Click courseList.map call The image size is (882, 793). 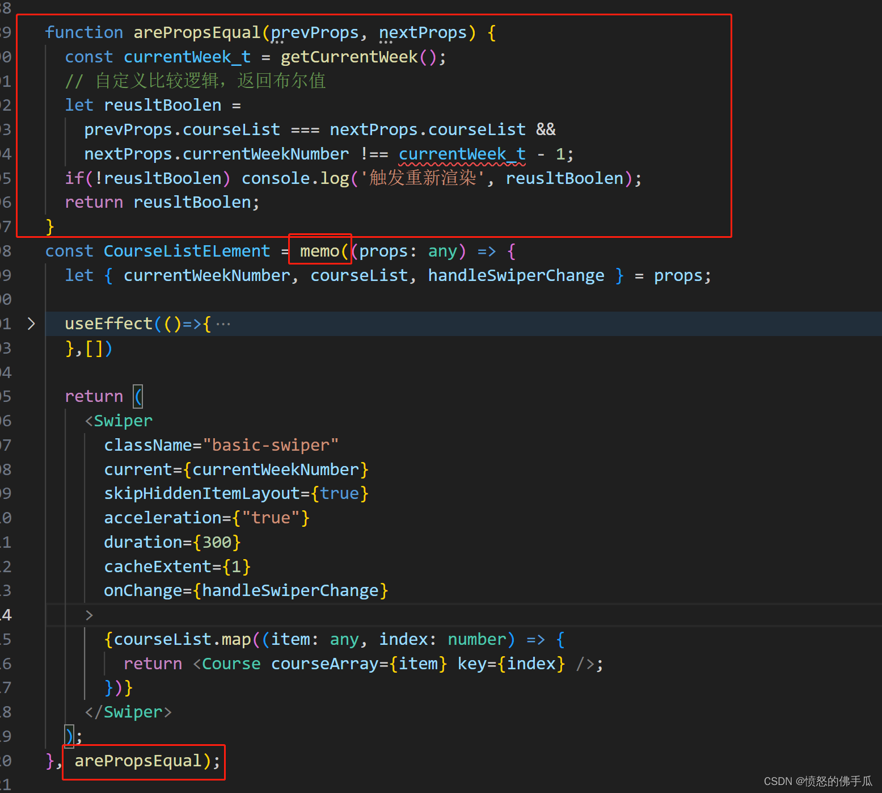tap(183, 639)
